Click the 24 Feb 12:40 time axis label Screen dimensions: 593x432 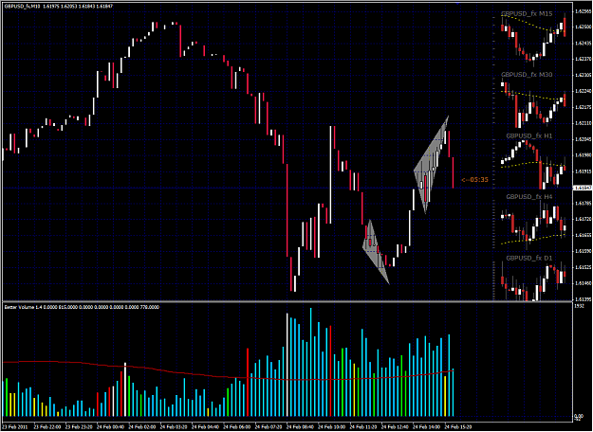pyautogui.click(x=396, y=427)
